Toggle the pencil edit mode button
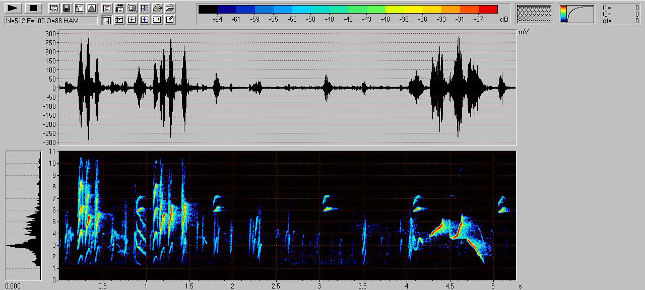Screen dimensions: 645x290 click(170, 20)
